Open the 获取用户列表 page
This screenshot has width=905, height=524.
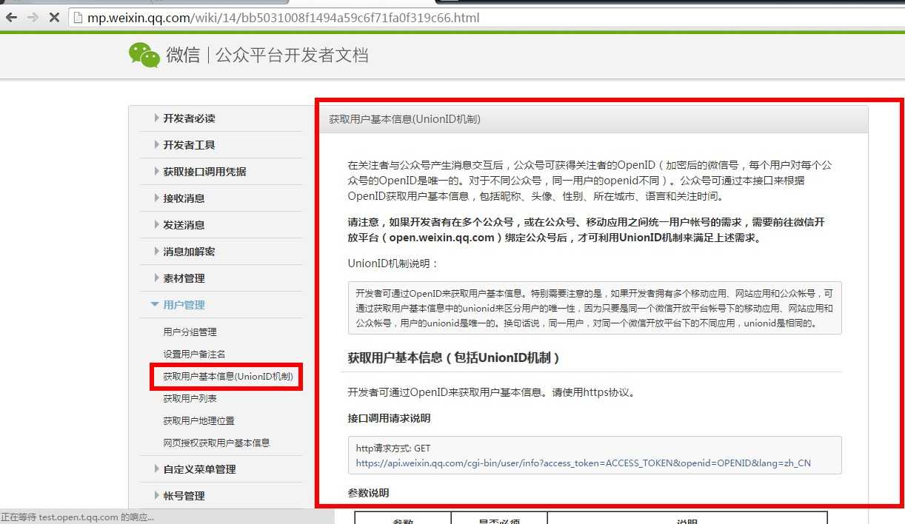coord(190,399)
